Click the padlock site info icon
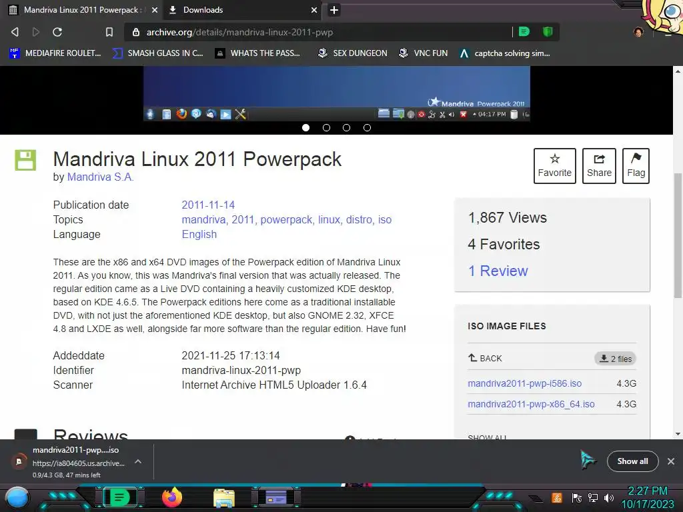This screenshot has width=683, height=512. [x=136, y=32]
